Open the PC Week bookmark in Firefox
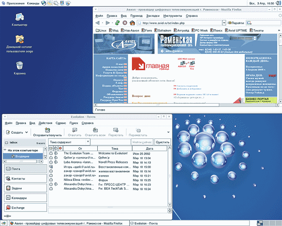Screen dimensions: 282x226 point(200,31)
